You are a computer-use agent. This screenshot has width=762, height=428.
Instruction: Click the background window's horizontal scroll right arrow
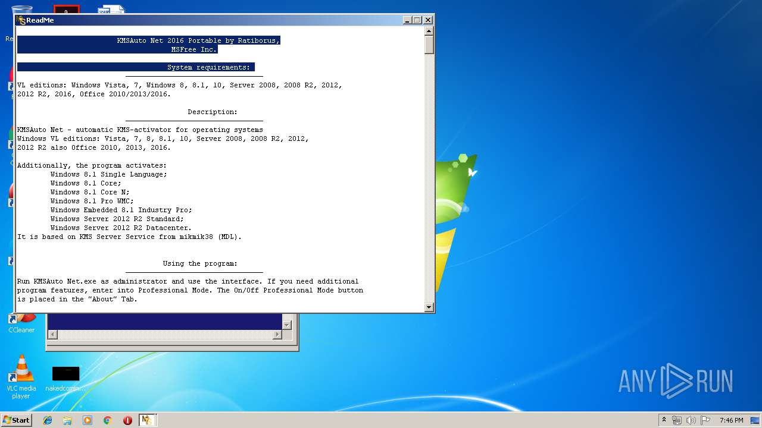pos(277,335)
